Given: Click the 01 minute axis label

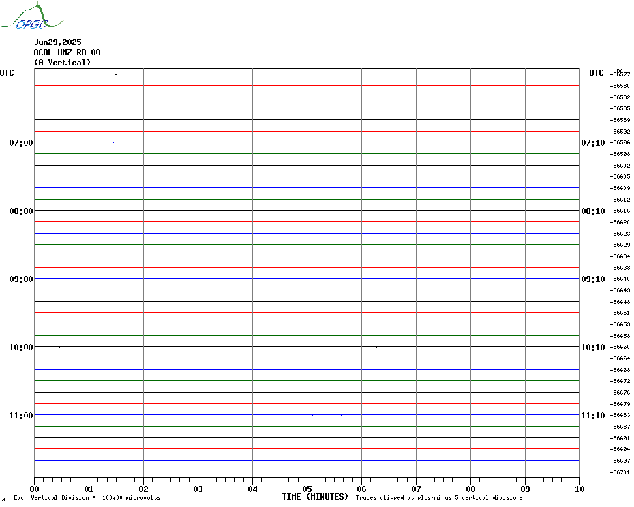Looking at the screenshot, I should coord(89,489).
